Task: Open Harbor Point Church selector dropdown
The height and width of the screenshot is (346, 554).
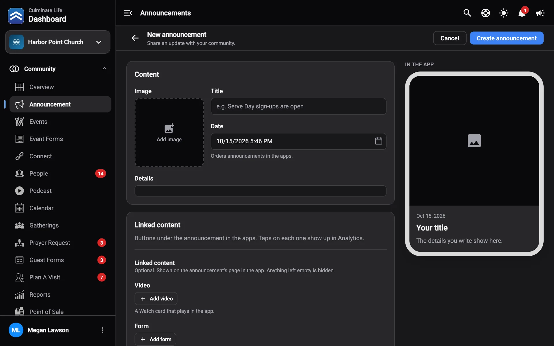Action: (x=58, y=42)
